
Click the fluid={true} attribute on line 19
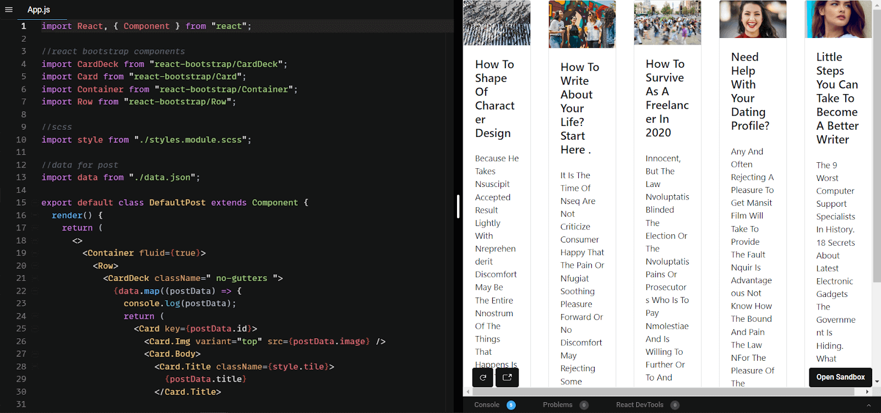click(170, 254)
